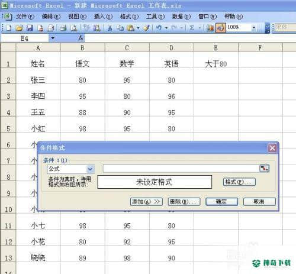Click the condition formula input field
This screenshot has height=274, width=296.
pos(181,169)
